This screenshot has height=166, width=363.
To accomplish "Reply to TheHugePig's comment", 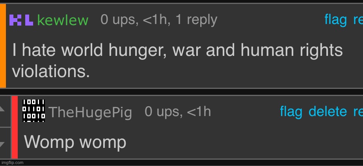I will [358, 112].
